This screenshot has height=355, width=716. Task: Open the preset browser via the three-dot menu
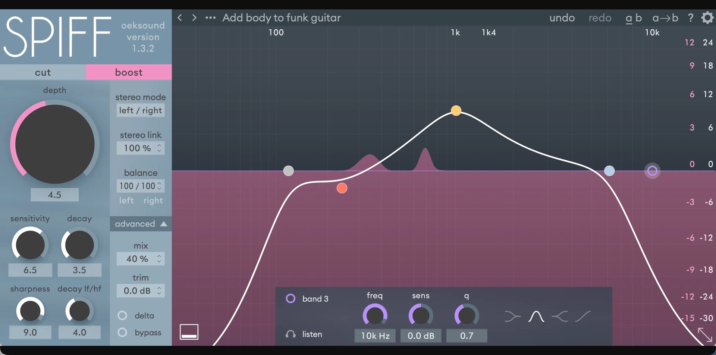(210, 18)
